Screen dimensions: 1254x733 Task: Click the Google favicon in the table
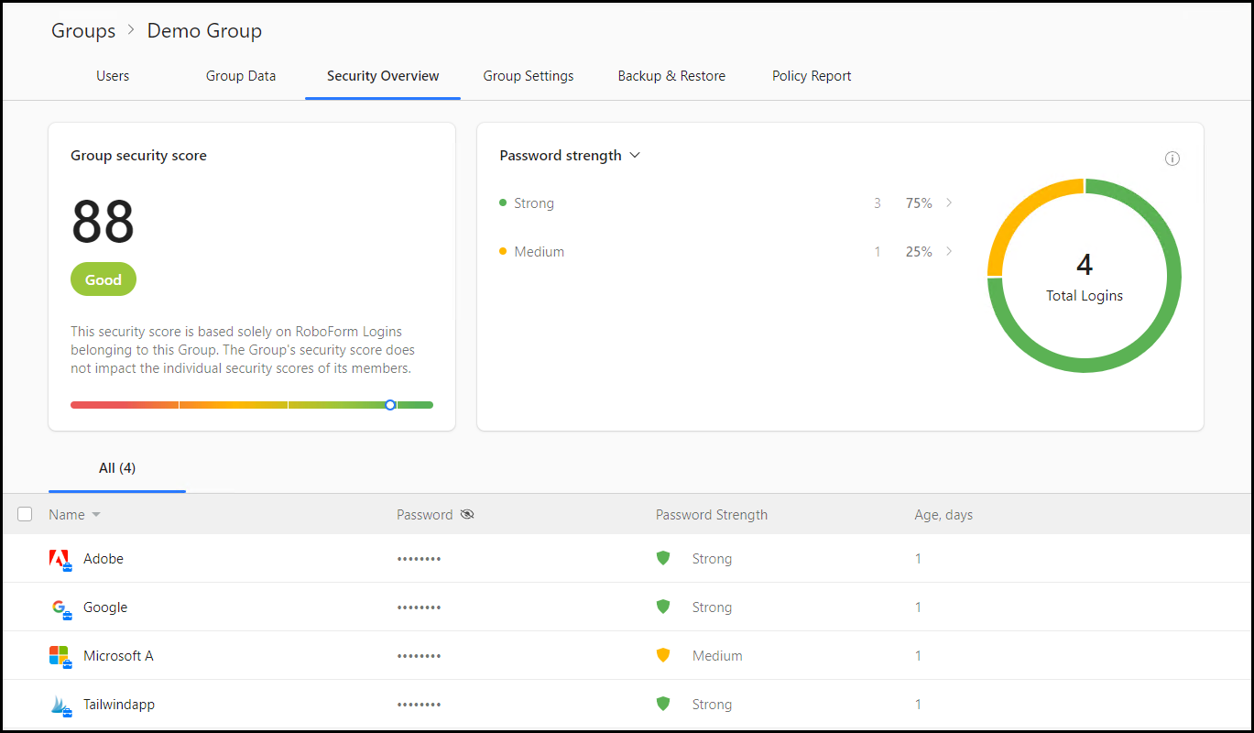click(57, 607)
